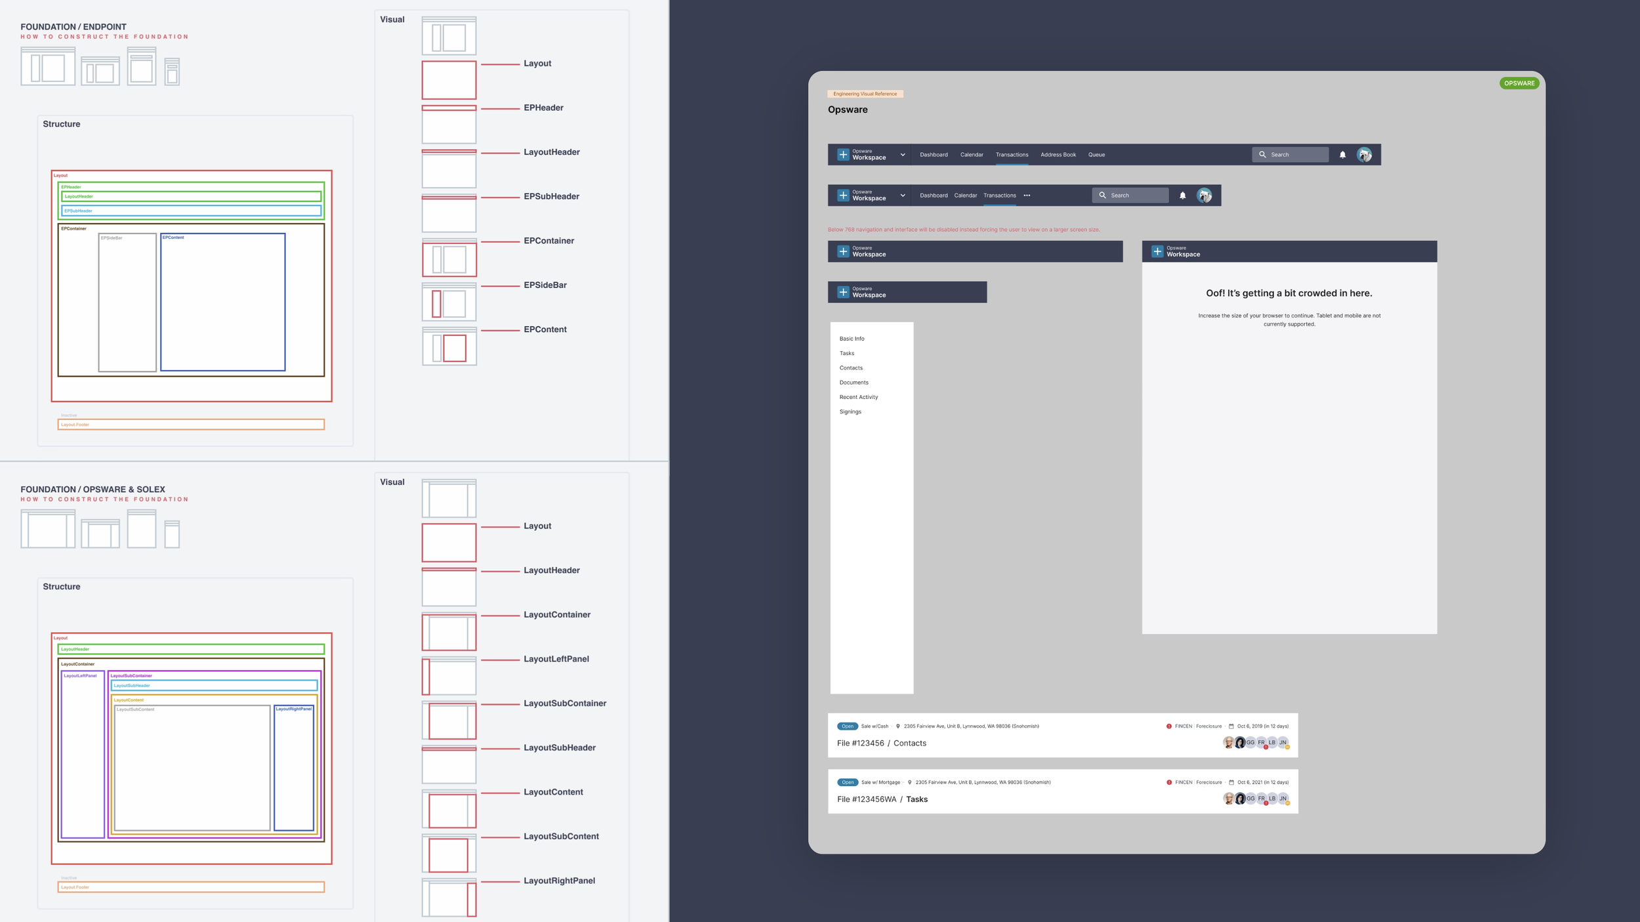Click the EPSideBar layout thumbnail
Screen dimensions: 1640x922
click(449, 303)
